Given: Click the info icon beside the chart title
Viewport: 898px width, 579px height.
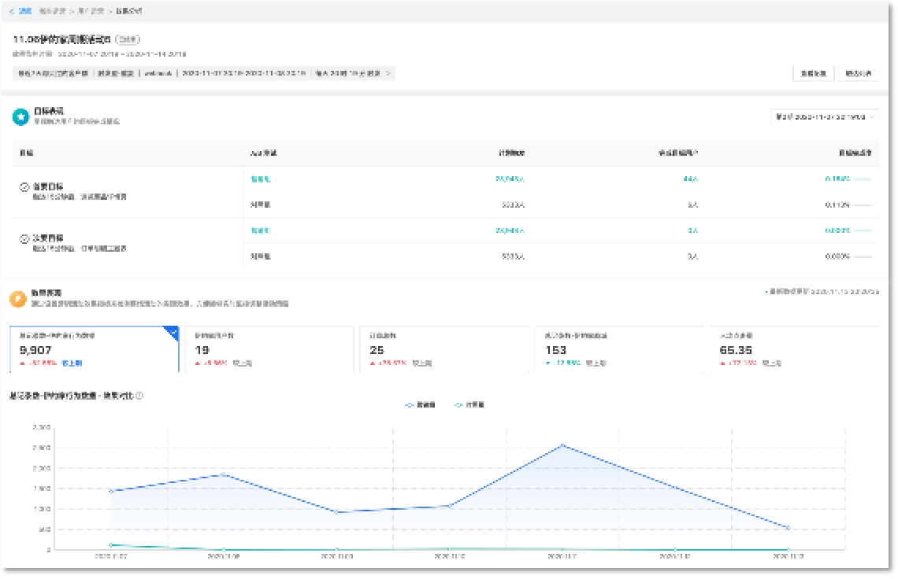Looking at the screenshot, I should tap(139, 396).
